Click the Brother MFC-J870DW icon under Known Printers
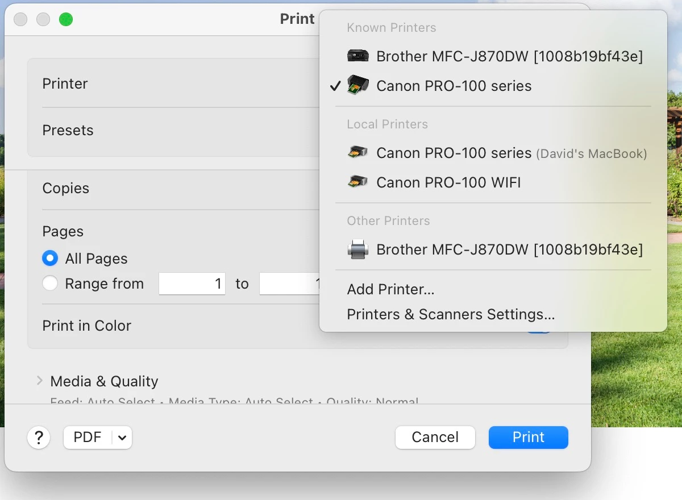 pyautogui.click(x=358, y=56)
